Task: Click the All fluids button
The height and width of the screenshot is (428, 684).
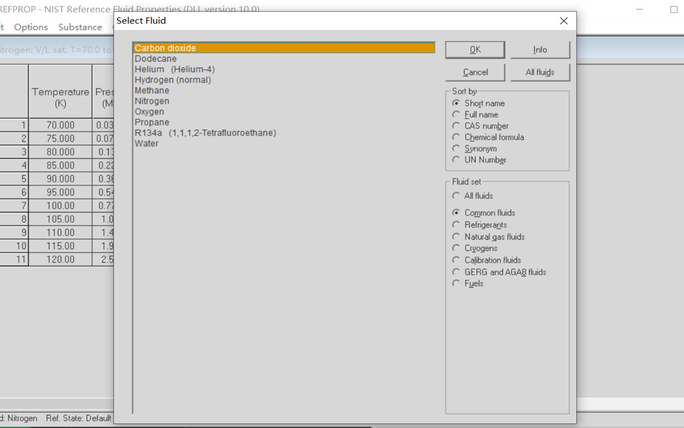Action: (x=540, y=73)
